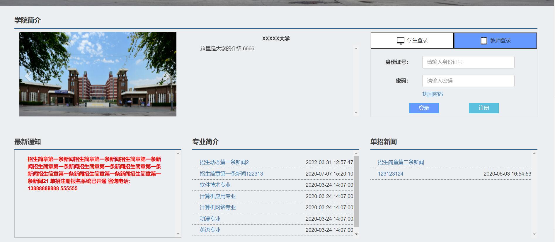Viewport: 555px width, 242px height.
Task: Open 软件技术专业 link
Action: point(215,185)
